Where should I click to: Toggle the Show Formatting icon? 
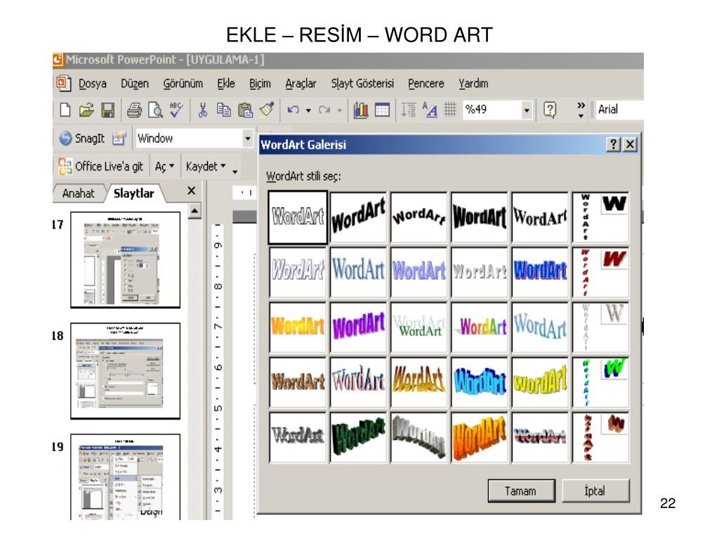point(430,110)
